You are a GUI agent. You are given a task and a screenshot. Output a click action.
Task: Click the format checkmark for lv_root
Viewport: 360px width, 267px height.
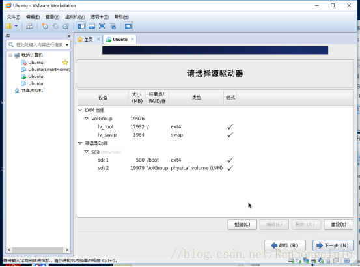pyautogui.click(x=230, y=127)
